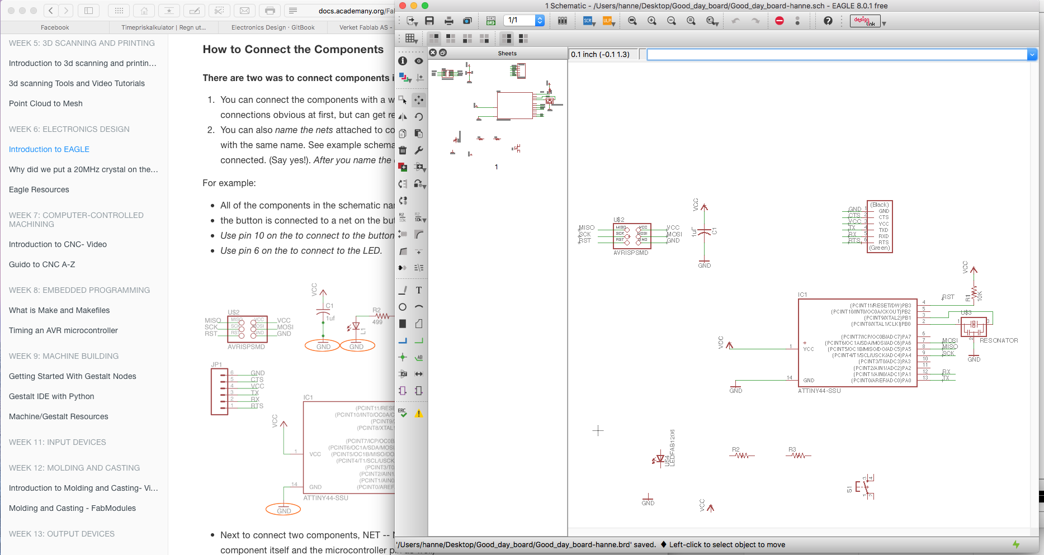This screenshot has width=1044, height=555.
Task: Click the Save icon in EAGLE toolbar
Action: pyautogui.click(x=429, y=21)
